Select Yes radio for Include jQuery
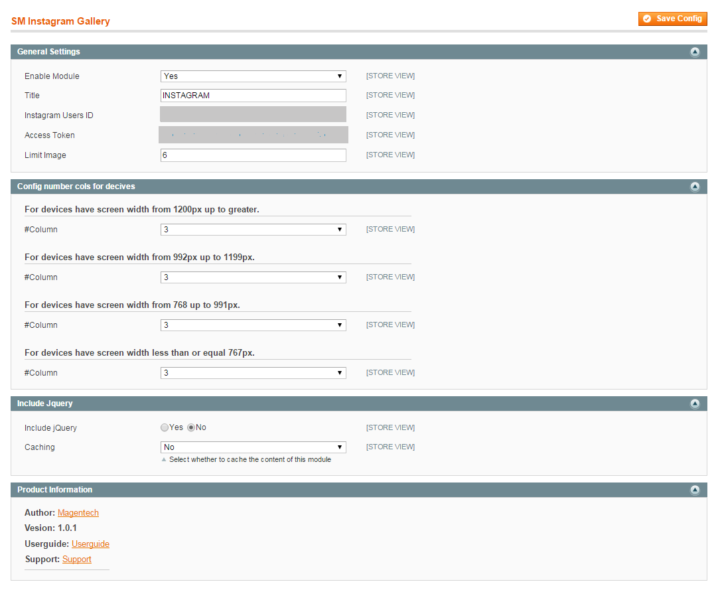 [x=165, y=427]
